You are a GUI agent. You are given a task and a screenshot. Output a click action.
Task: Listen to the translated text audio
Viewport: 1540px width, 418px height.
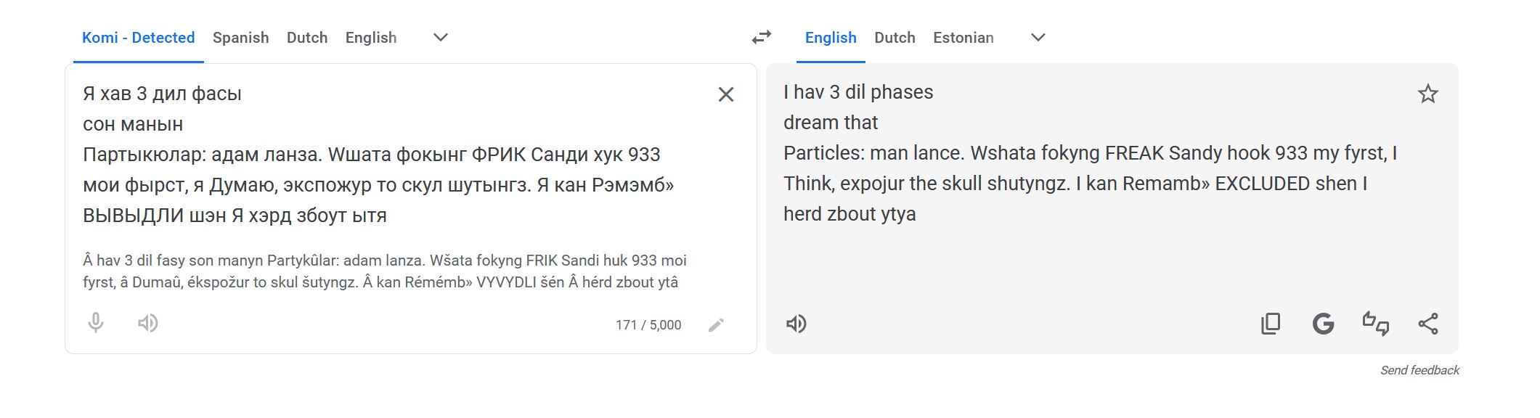tap(797, 324)
